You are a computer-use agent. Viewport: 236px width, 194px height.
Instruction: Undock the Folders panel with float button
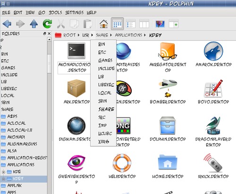(44, 34)
